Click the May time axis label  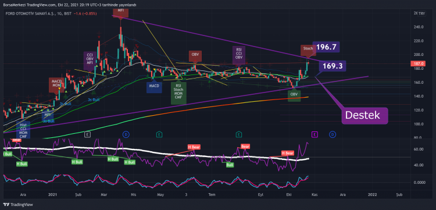point(160,195)
